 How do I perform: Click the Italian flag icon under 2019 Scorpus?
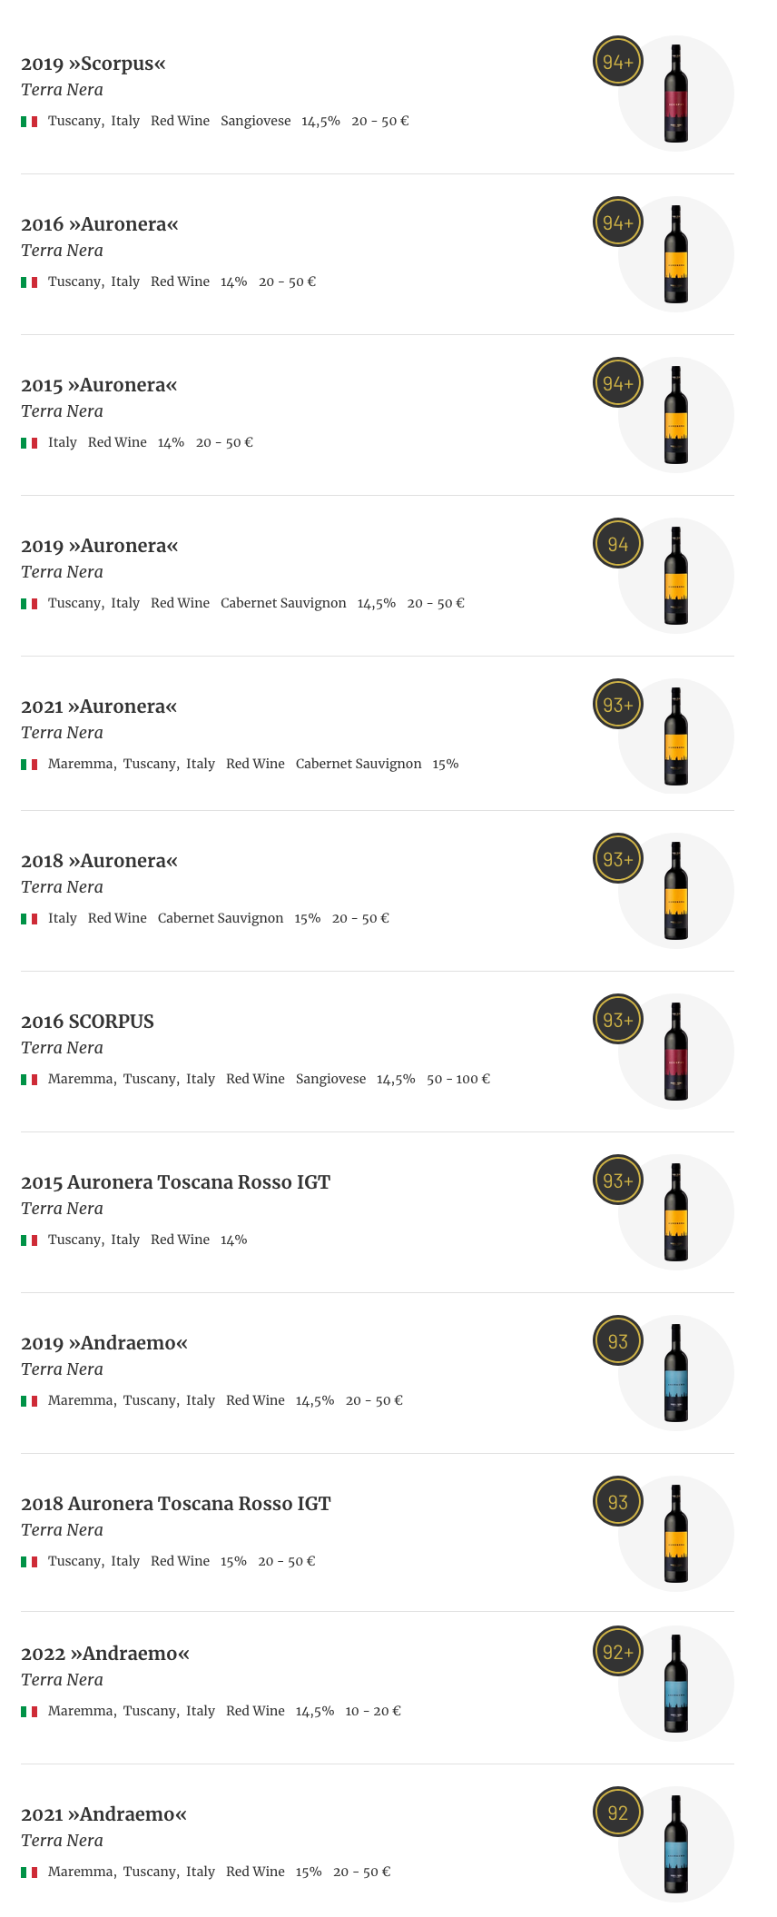coord(29,122)
